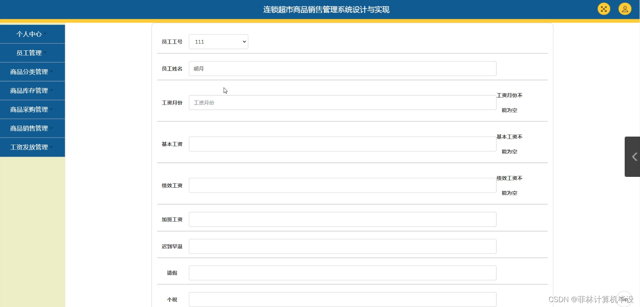
Task: Click the 请假 field label
Action: 172,273
